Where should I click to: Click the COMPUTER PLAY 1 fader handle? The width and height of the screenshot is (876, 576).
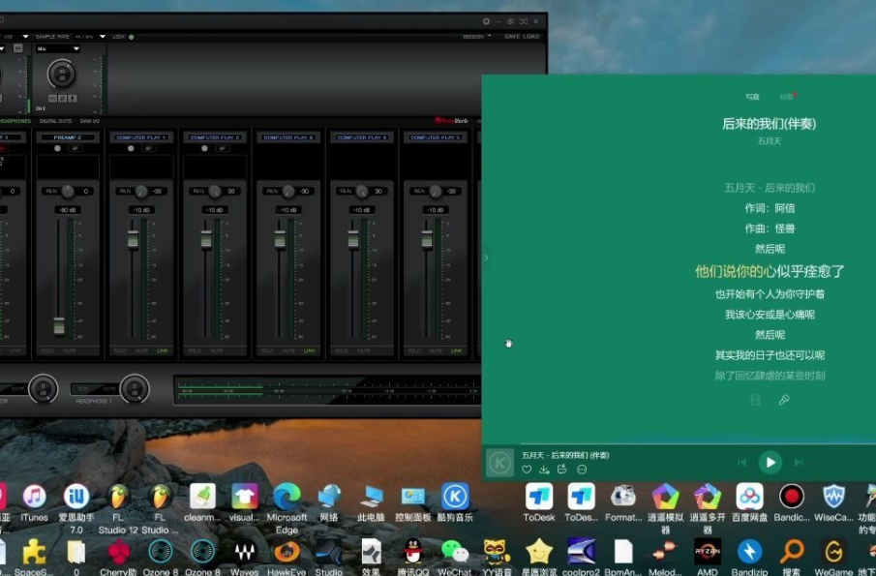click(133, 238)
